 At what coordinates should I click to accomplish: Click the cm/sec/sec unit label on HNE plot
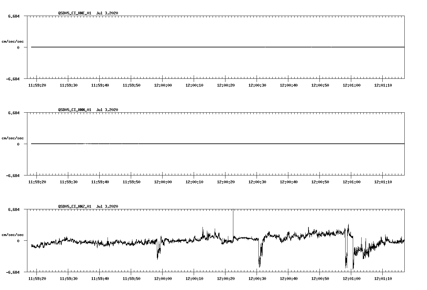[x=13, y=41]
